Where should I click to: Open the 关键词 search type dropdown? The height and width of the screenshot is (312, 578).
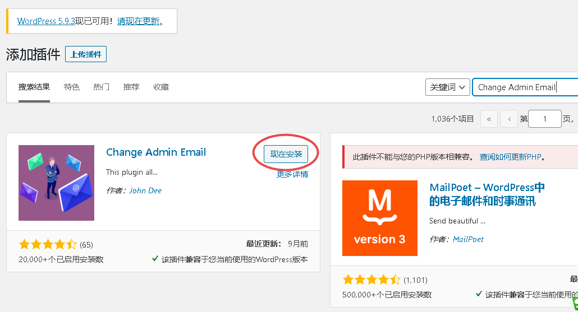447,87
